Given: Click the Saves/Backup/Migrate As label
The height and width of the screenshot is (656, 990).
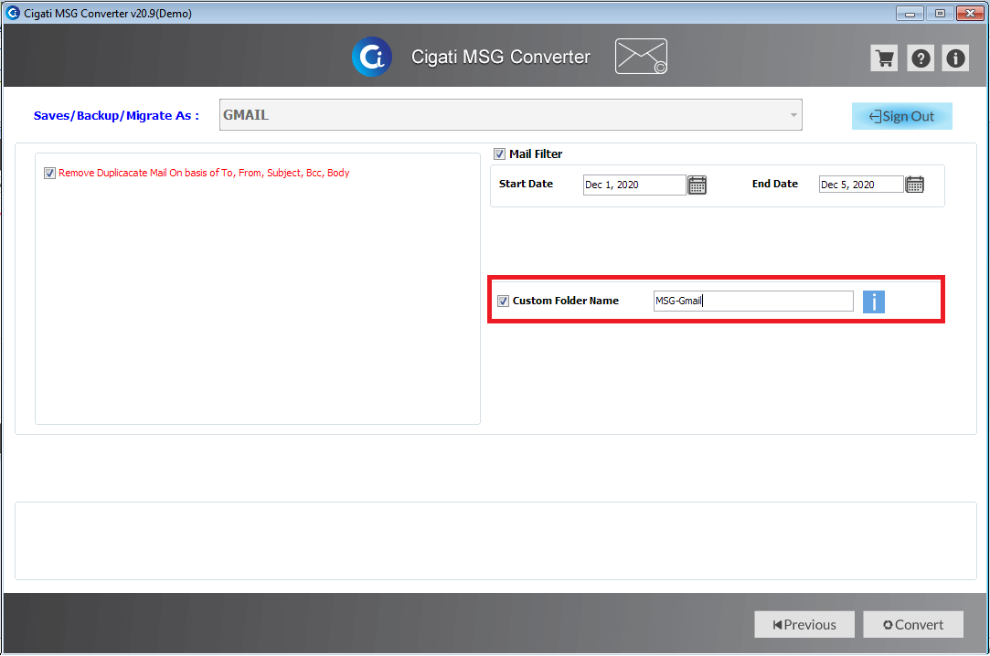Looking at the screenshot, I should (116, 115).
